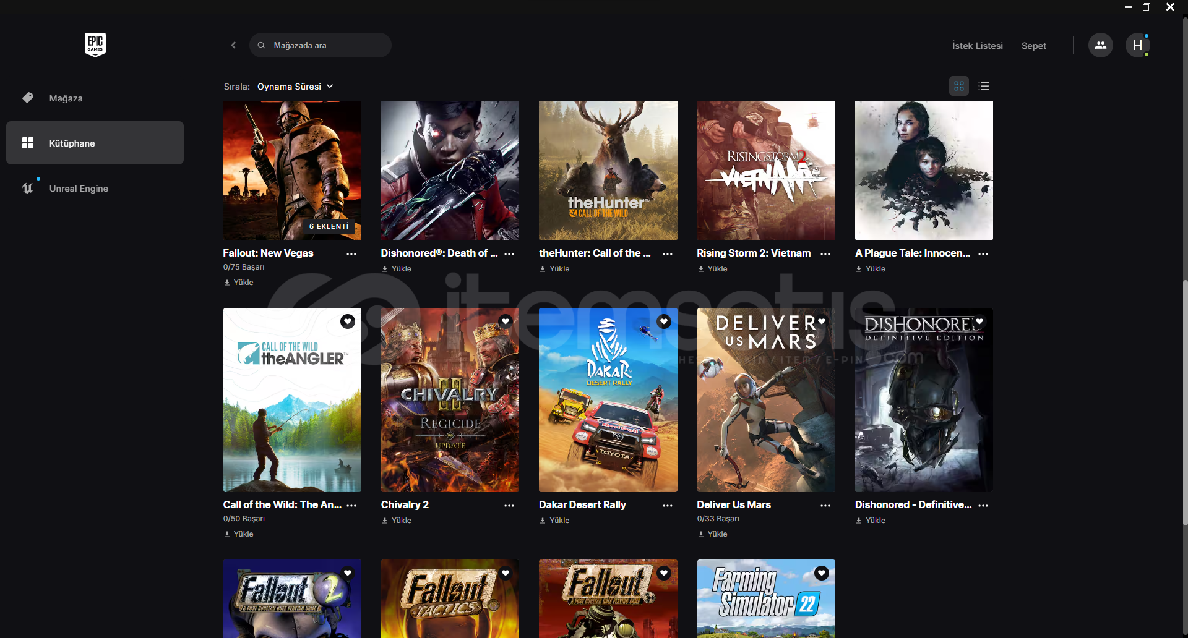Toggle favorite heart on Fallout Tactics cover
Screen dimensions: 1188x638
pos(506,573)
